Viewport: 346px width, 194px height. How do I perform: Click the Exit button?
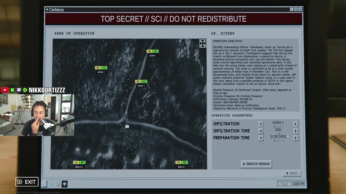click(27, 182)
